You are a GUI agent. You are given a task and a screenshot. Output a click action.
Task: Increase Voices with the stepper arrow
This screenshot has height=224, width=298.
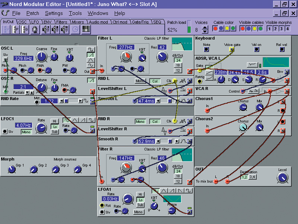tap(205, 27)
